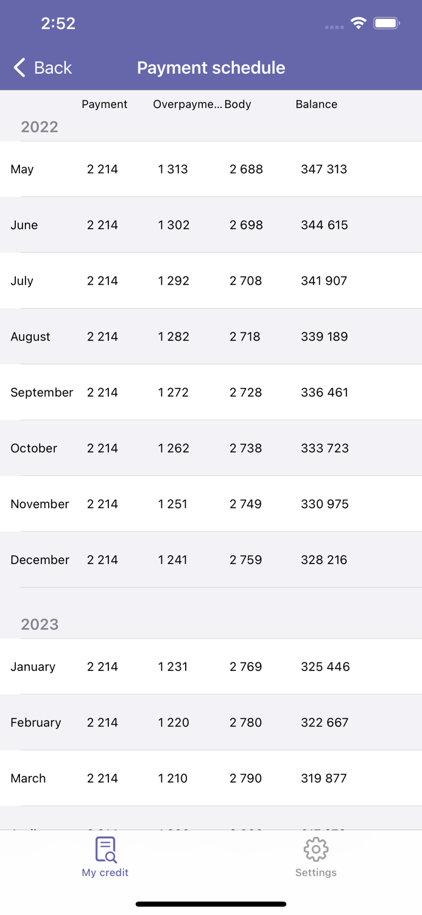Viewport: 422px width, 915px height.
Task: Switch to the My credit tab
Action: tap(105, 856)
